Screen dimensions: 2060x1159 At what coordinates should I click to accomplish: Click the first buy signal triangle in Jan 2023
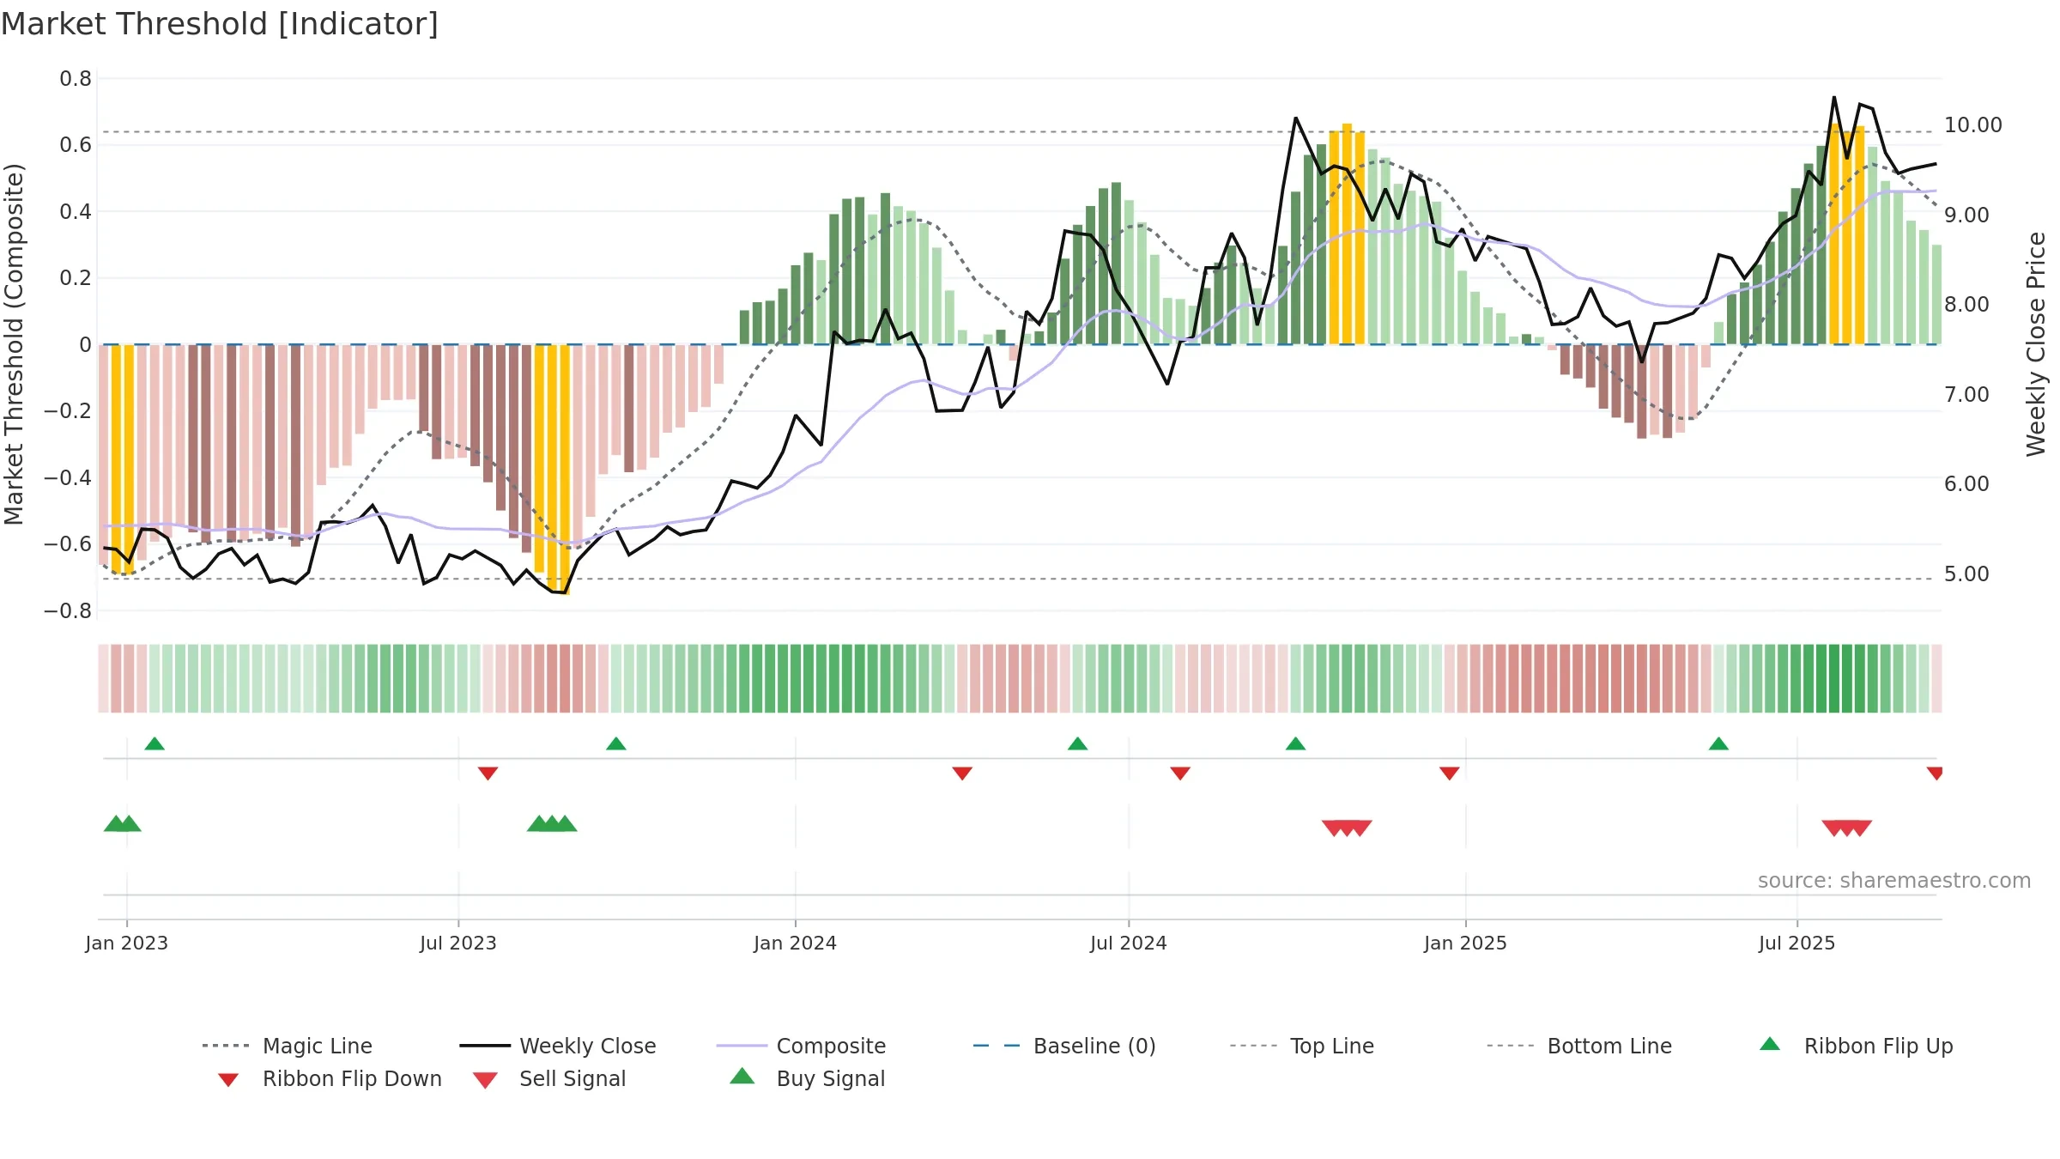[115, 823]
